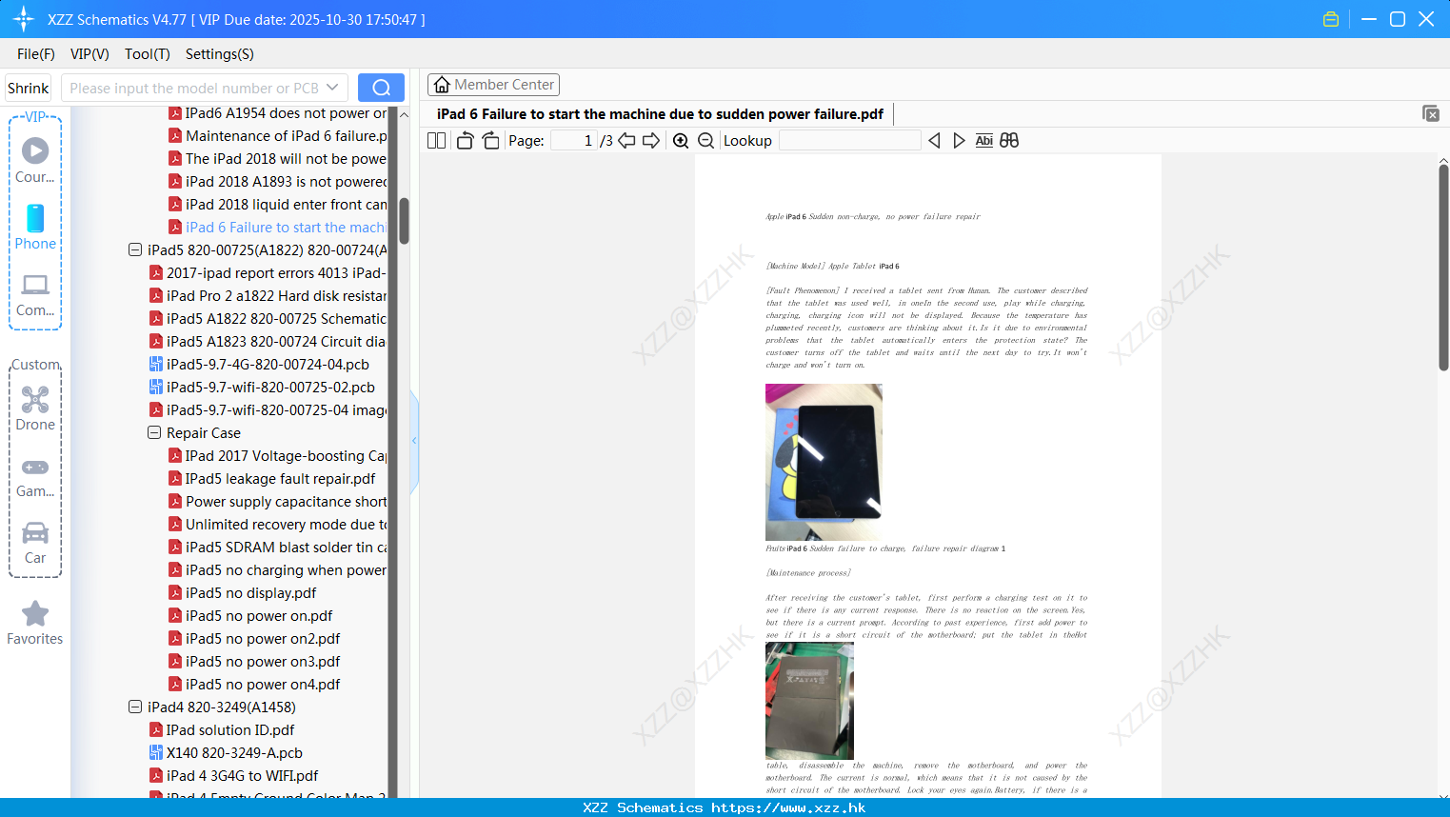This screenshot has height=817, width=1450.
Task: Close all tabs icon at right
Action: [x=1430, y=113]
